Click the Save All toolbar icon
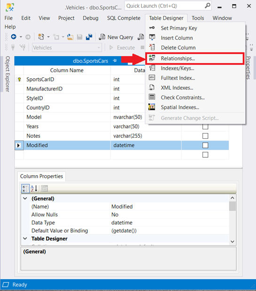Image resolution: width=256 pixels, height=291 pixels. click(x=89, y=37)
